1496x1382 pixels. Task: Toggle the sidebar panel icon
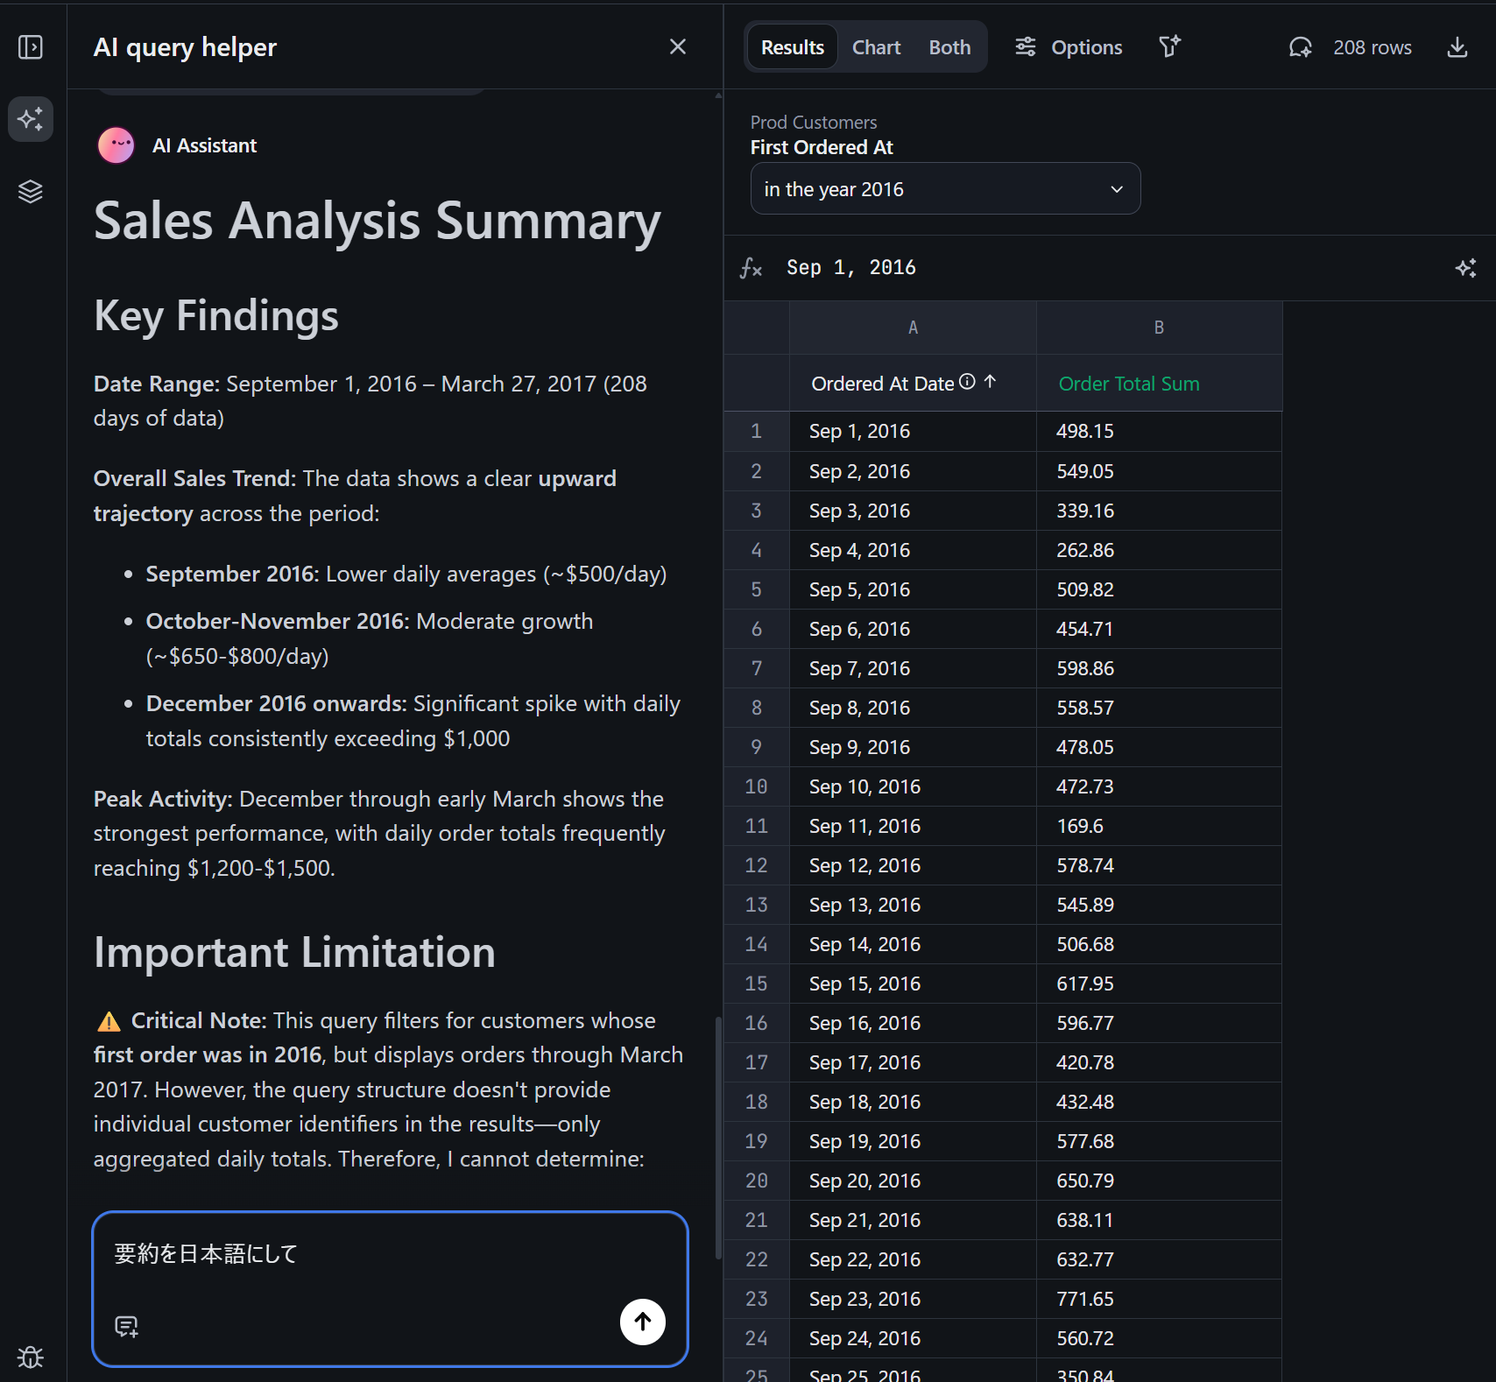click(31, 47)
